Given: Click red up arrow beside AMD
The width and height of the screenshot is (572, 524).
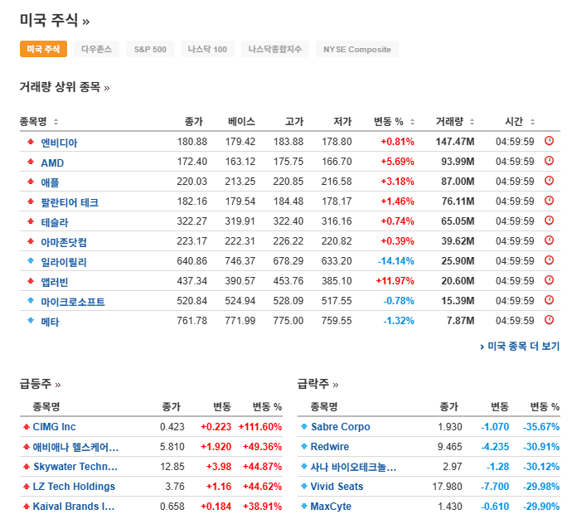Looking at the screenshot, I should [31, 162].
